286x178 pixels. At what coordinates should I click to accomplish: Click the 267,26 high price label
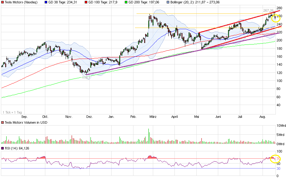[268, 10]
